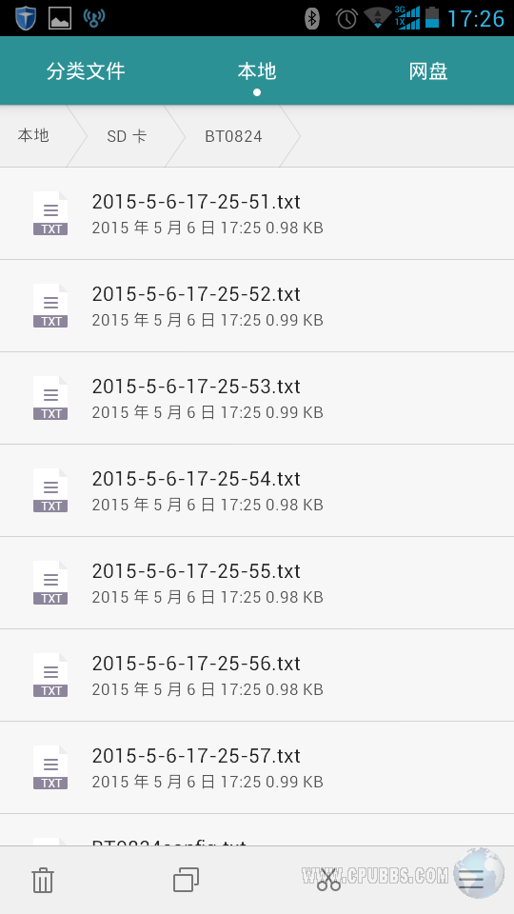The image size is (514, 914).
Task: Switch to the 分类文件 tab
Action: [86, 71]
